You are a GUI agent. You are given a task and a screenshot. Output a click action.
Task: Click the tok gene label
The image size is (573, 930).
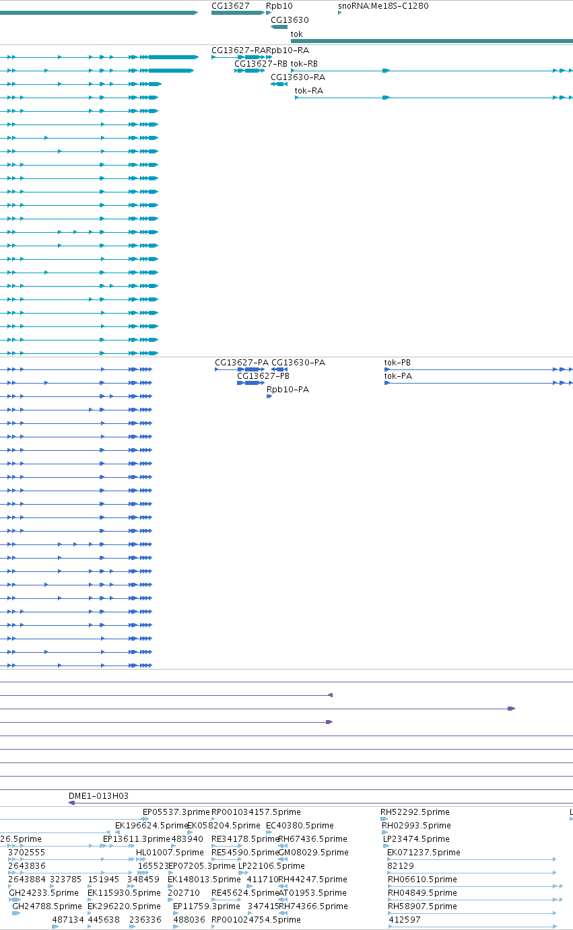tap(297, 34)
